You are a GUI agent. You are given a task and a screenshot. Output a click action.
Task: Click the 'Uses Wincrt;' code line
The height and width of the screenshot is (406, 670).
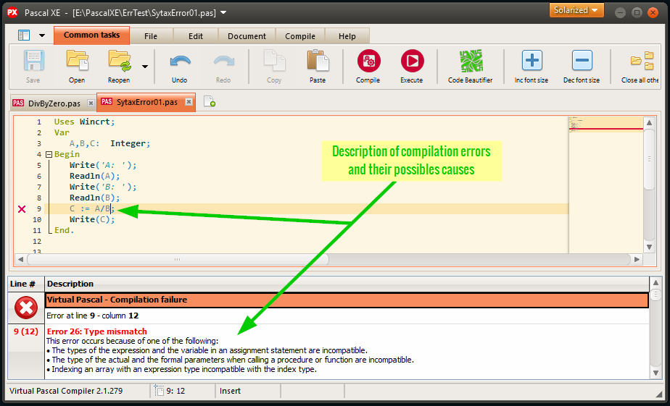point(84,122)
